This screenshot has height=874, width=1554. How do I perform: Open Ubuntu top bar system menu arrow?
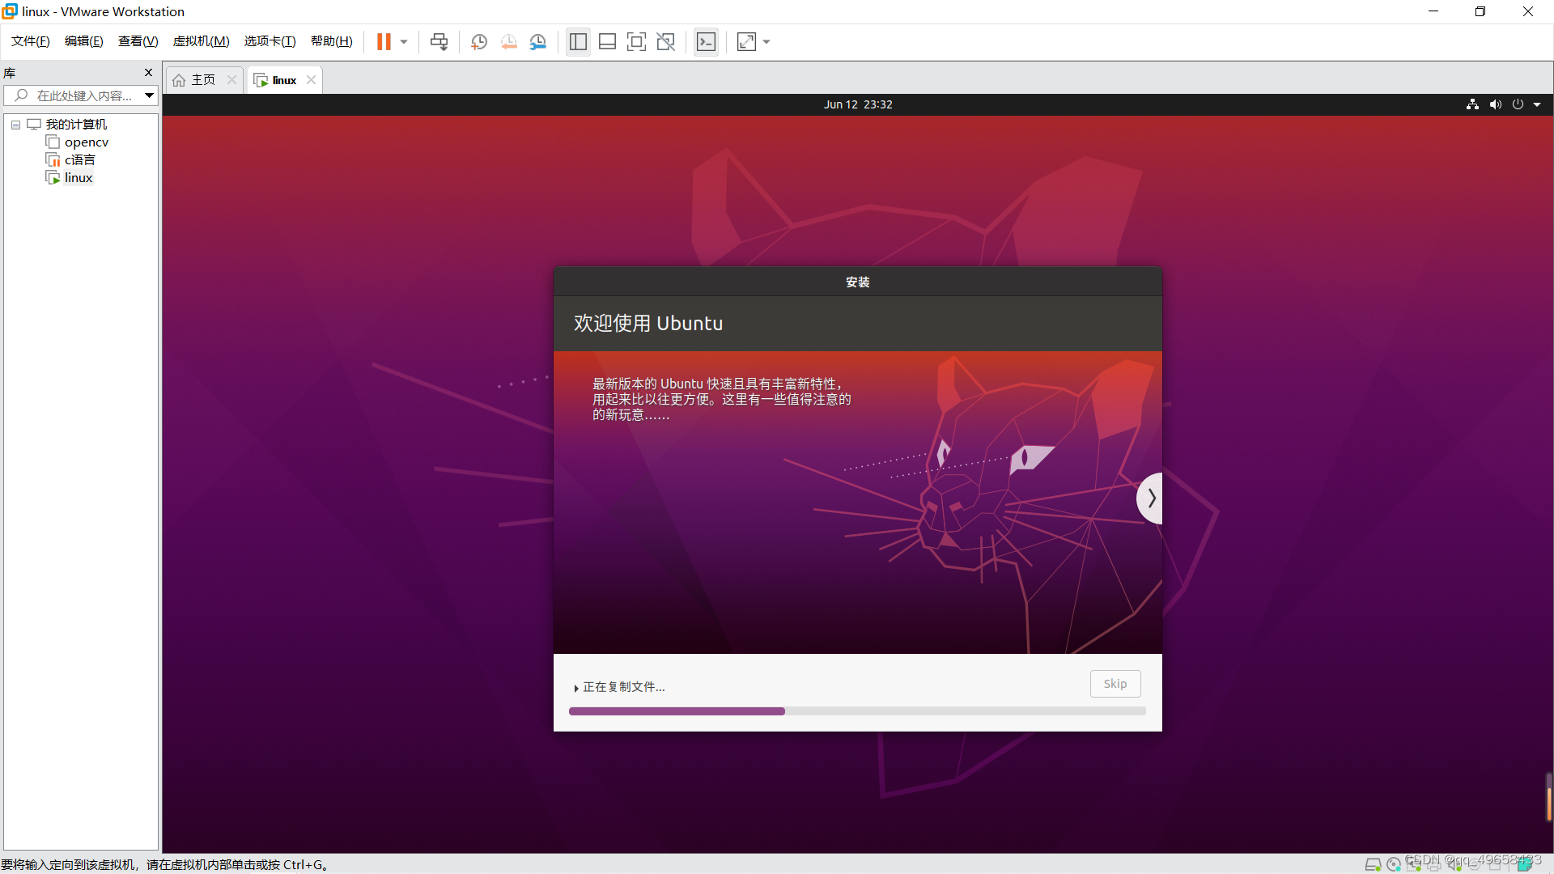(1537, 104)
